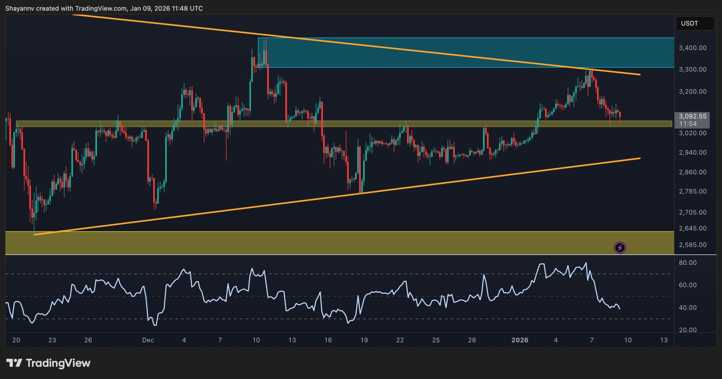This screenshot has height=379, width=722.
Task: Click the 11:54 candle countdown timer
Action: pos(688,124)
